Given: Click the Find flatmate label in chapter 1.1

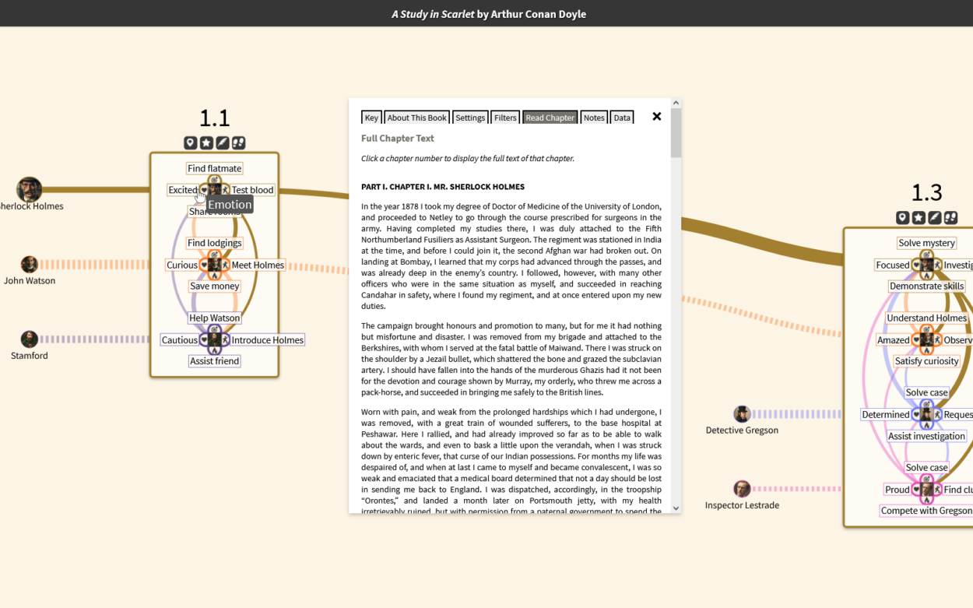Looking at the screenshot, I should point(214,168).
